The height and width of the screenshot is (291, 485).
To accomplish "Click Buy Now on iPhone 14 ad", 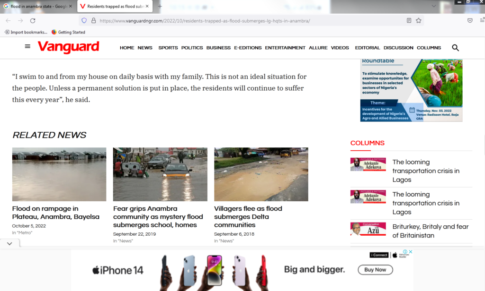I will (x=375, y=270).
